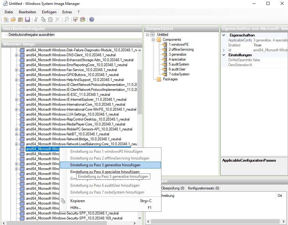Image resolution: width=288 pixels, height=225 pixels.
Task: Select Kopieren from the context menu
Action: point(77,201)
